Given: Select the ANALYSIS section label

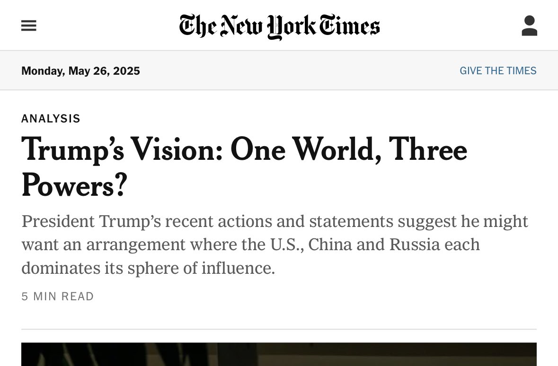Looking at the screenshot, I should coord(51,119).
